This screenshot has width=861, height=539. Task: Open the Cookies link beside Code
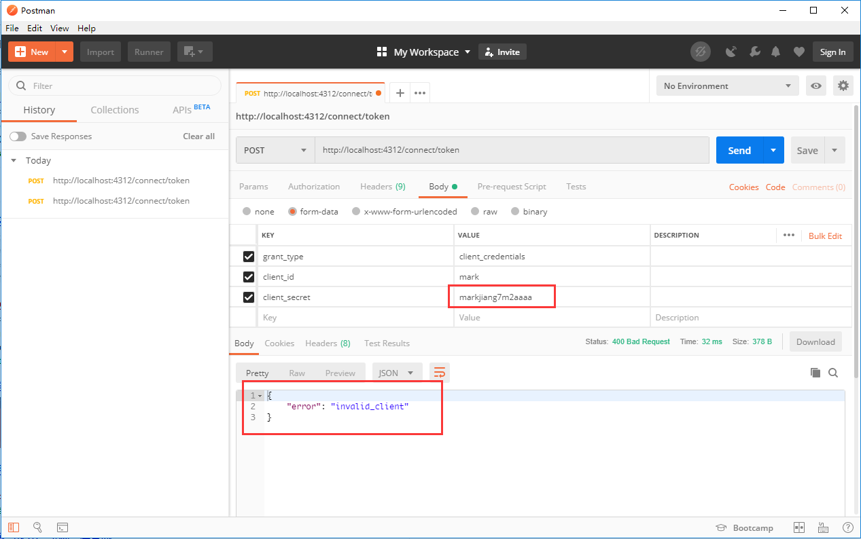(x=744, y=187)
